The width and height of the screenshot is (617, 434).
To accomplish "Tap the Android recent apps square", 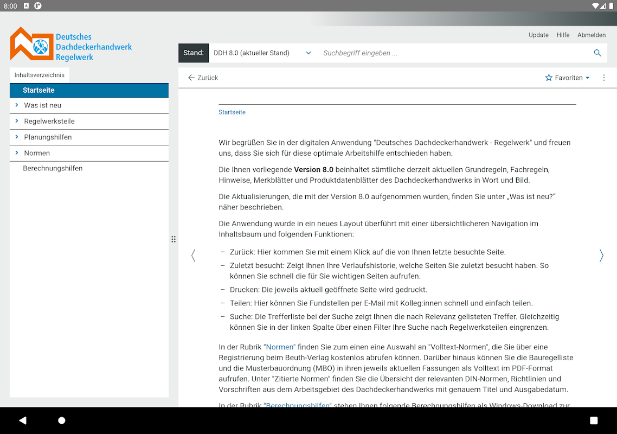I will coord(594,420).
